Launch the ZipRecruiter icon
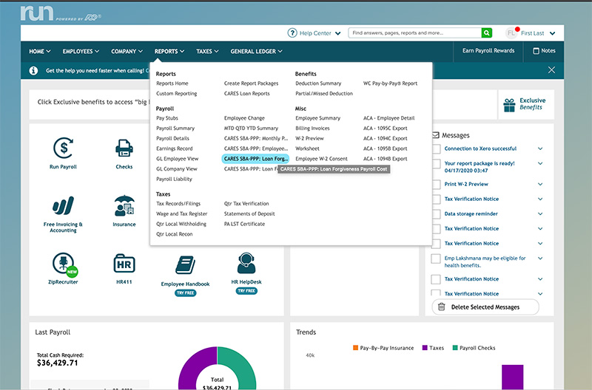The height and width of the screenshot is (390, 592). [x=65, y=264]
